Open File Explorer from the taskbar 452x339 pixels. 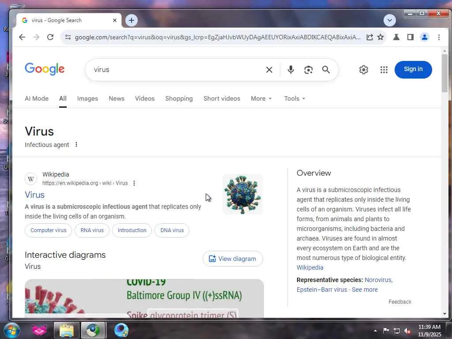pos(67,330)
